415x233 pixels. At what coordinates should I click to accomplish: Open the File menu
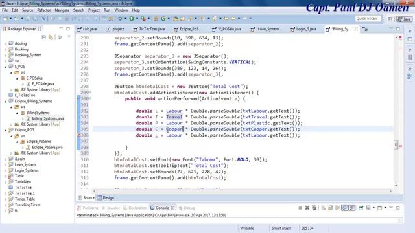tap(5, 10)
